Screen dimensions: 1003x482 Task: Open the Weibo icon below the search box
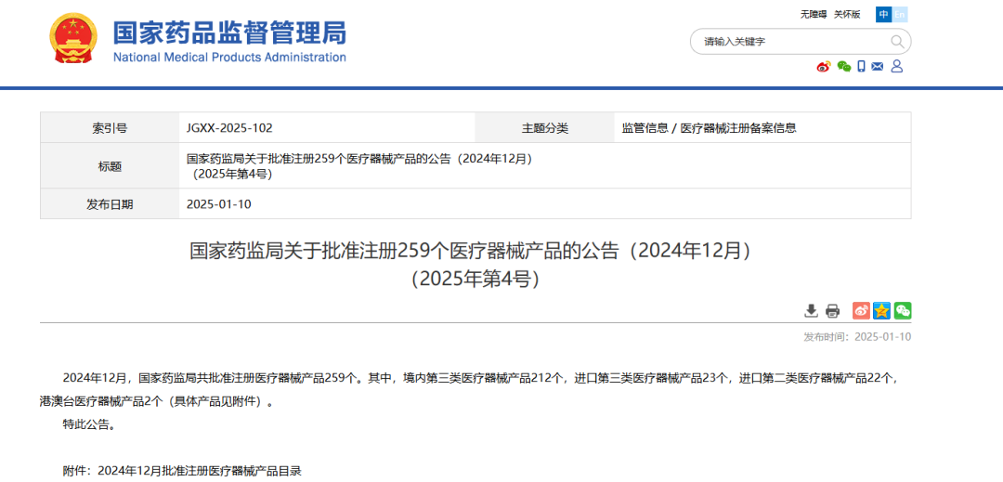click(x=824, y=67)
